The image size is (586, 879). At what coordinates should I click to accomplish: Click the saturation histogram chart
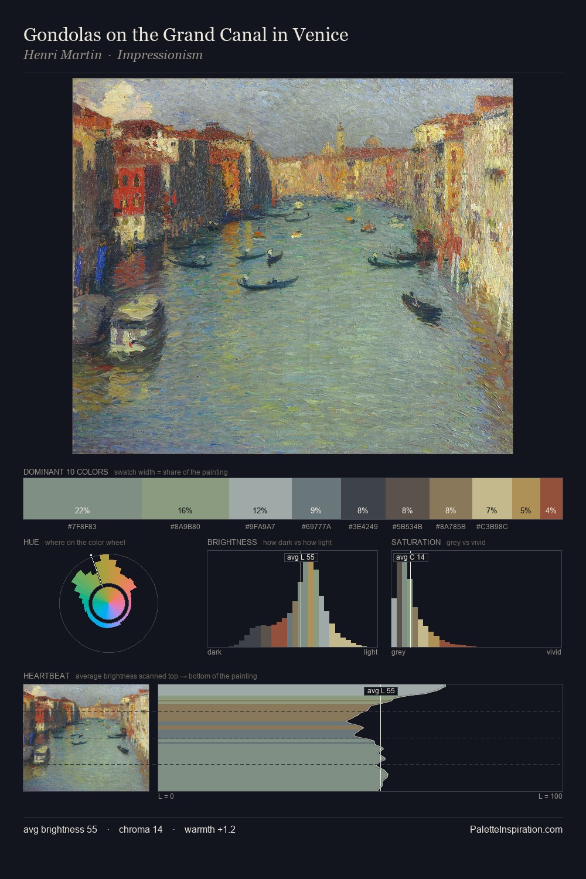click(x=476, y=599)
